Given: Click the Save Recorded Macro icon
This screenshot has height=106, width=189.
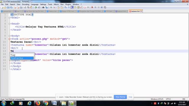Looking at the screenshot, I should point(105,7).
